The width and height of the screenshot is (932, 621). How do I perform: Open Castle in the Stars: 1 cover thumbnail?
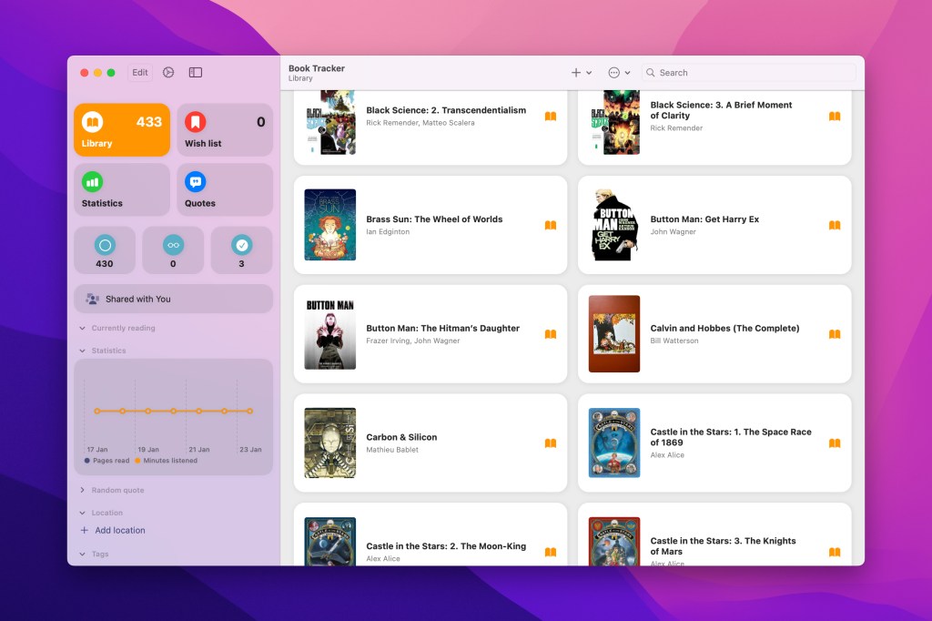tap(614, 443)
